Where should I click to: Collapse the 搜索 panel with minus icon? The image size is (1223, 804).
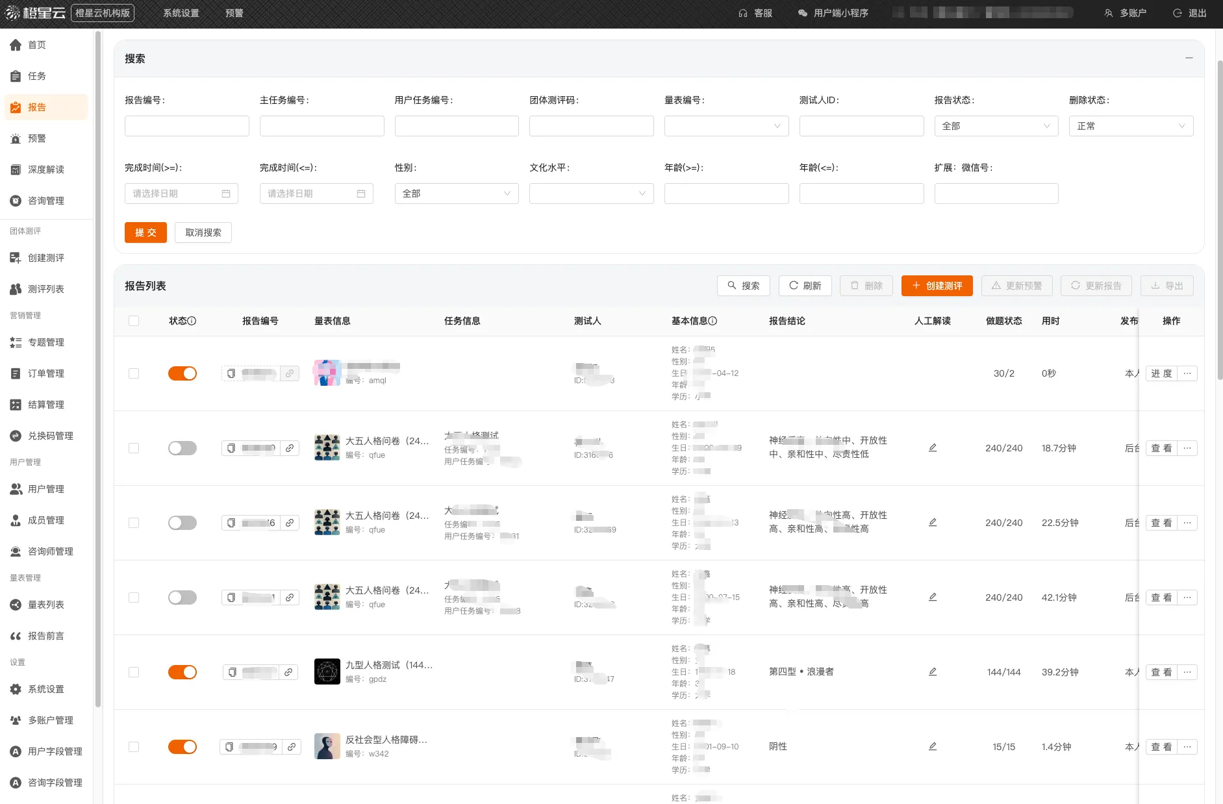[1189, 58]
